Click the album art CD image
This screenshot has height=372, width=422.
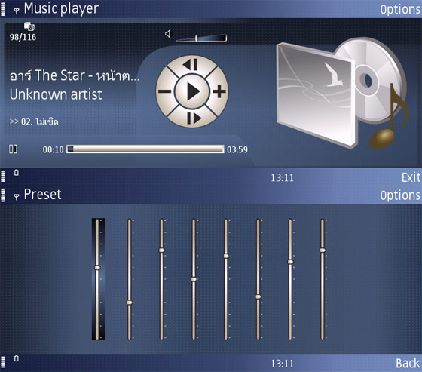pyautogui.click(x=342, y=93)
